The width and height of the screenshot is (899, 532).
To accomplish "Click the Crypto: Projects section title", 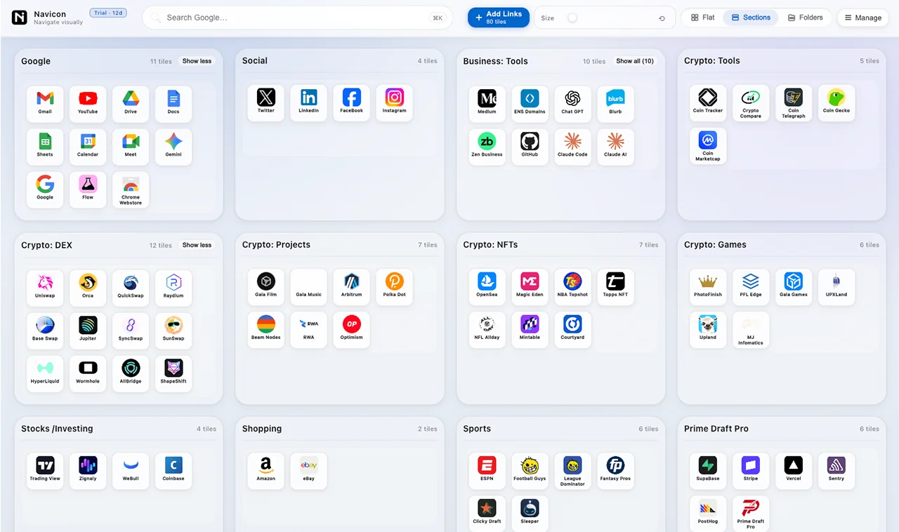I will point(276,244).
